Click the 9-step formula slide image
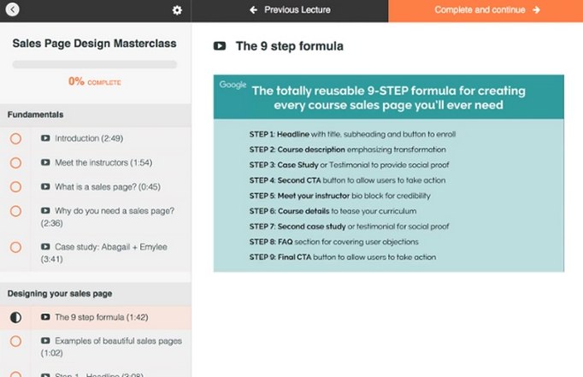The width and height of the screenshot is (583, 377). pyautogui.click(x=388, y=174)
